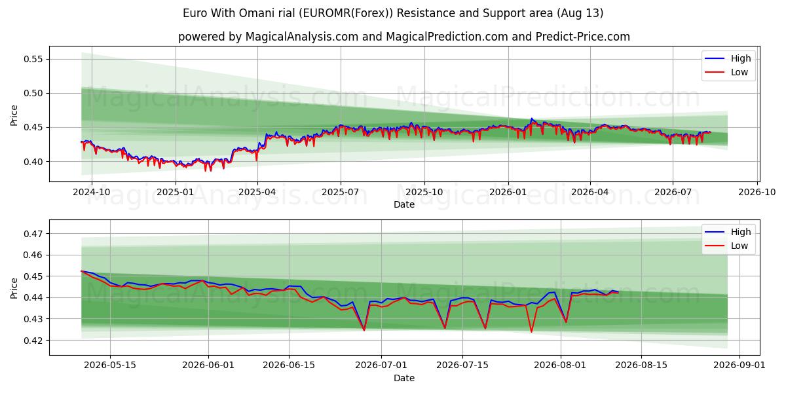Click the 2026-10 date tick label
The height and width of the screenshot is (393, 786).
point(757,192)
